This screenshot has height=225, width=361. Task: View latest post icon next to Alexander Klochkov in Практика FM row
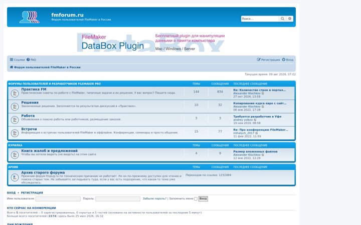[263, 93]
